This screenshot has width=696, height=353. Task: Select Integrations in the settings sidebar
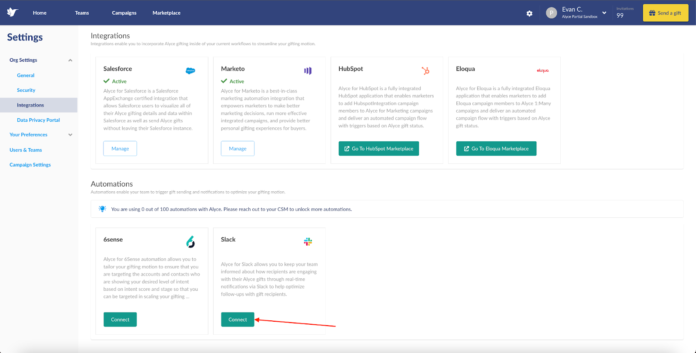pyautogui.click(x=39, y=105)
